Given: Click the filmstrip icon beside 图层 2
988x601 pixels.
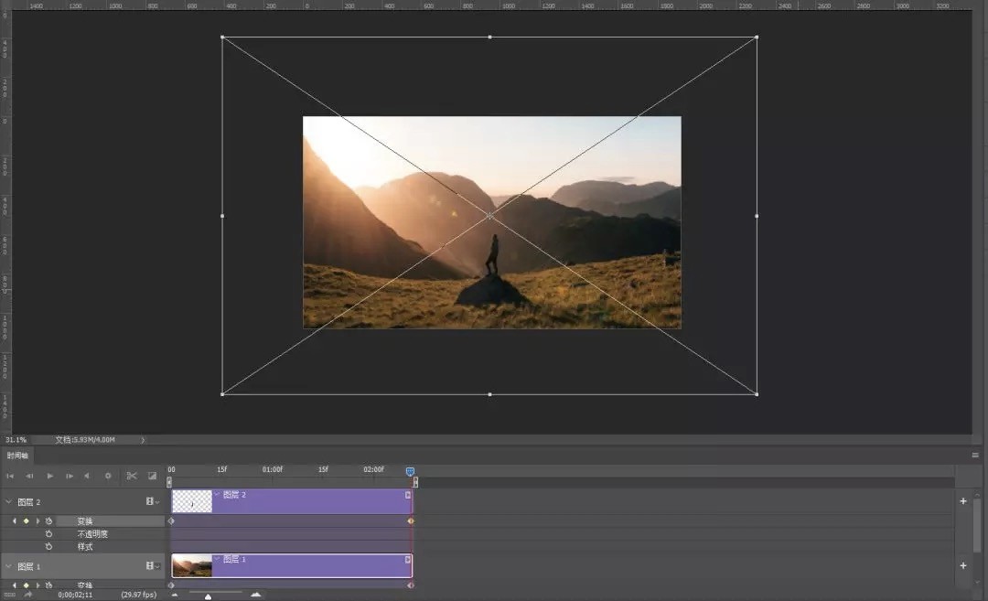Looking at the screenshot, I should [149, 501].
